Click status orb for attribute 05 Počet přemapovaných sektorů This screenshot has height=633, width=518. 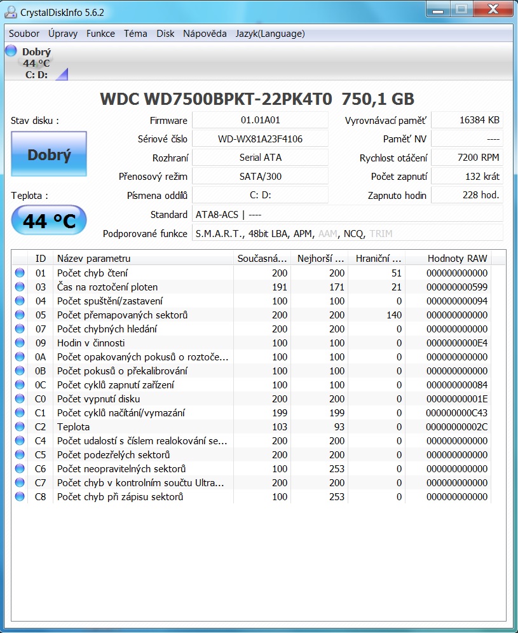point(20,315)
